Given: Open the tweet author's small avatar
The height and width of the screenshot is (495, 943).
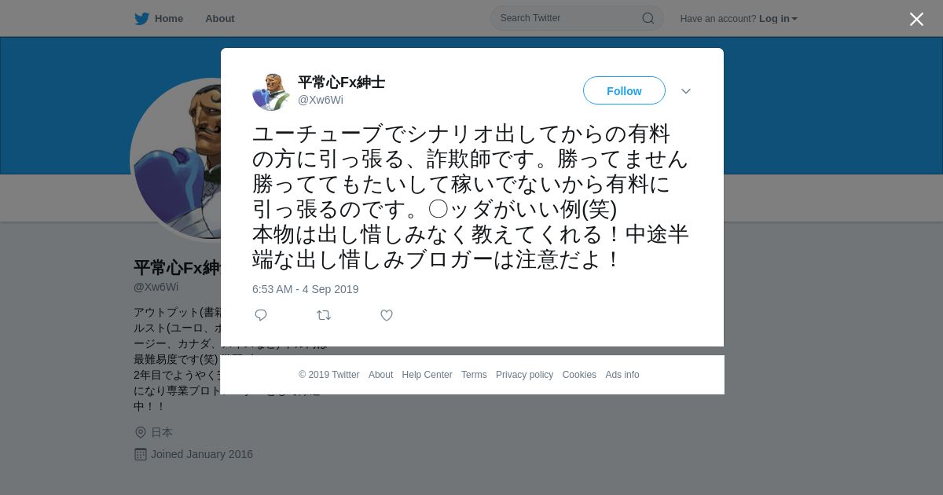Looking at the screenshot, I should point(271,92).
